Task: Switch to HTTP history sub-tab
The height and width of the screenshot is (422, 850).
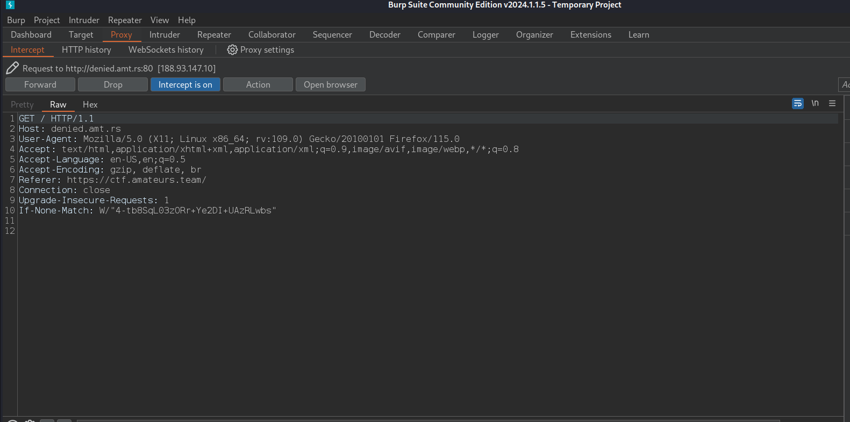Action: [87, 49]
